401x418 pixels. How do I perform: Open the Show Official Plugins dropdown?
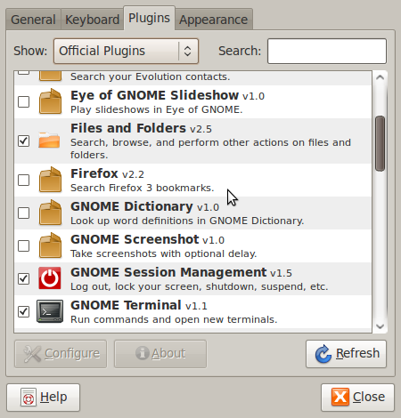[x=126, y=51]
